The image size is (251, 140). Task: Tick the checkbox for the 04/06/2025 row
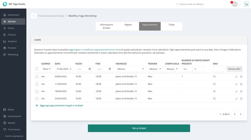click(37, 77)
